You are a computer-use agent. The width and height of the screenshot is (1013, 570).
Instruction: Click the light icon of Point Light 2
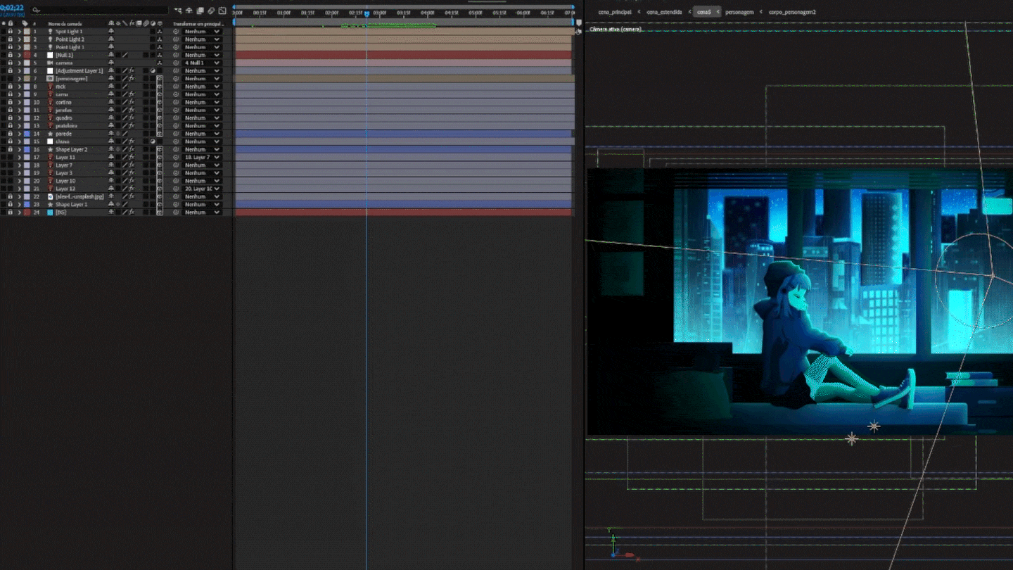tap(50, 39)
